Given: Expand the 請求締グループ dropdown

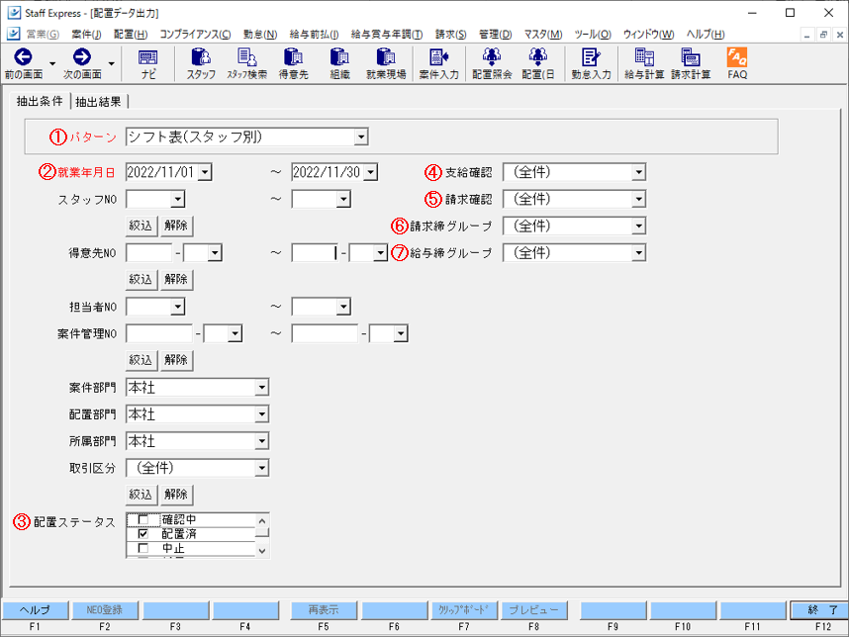Looking at the screenshot, I should click(639, 227).
